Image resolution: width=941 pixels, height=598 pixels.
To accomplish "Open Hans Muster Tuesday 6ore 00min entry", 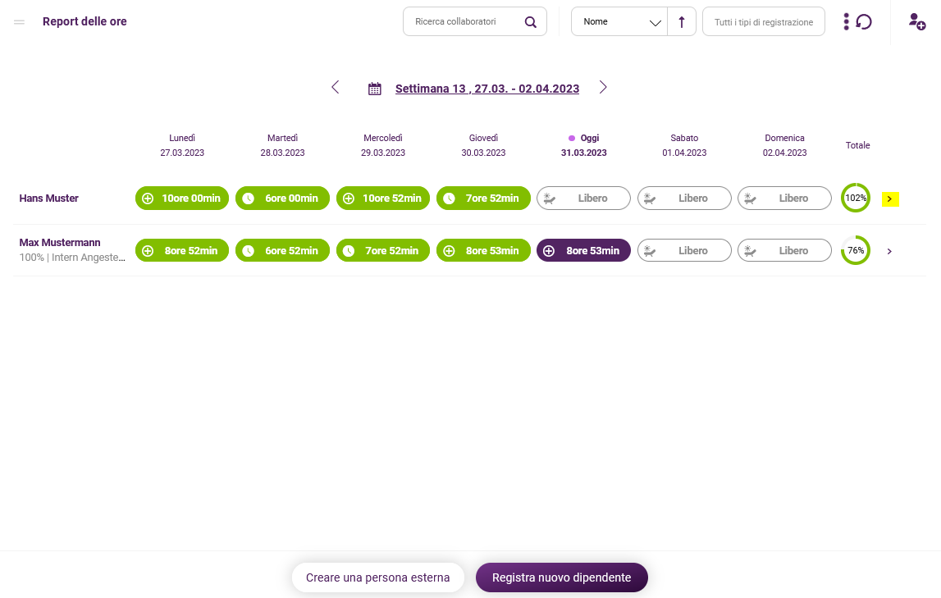I will pyautogui.click(x=283, y=199).
